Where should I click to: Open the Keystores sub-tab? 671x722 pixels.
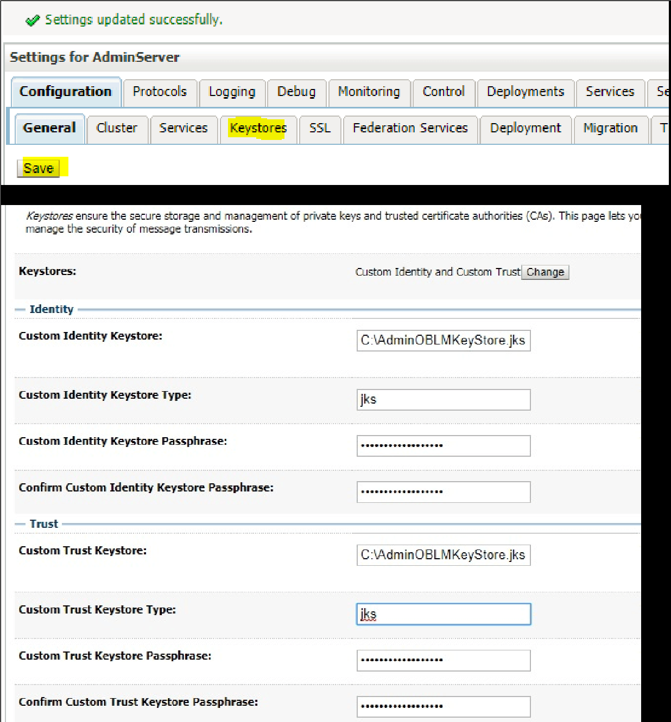(x=258, y=129)
